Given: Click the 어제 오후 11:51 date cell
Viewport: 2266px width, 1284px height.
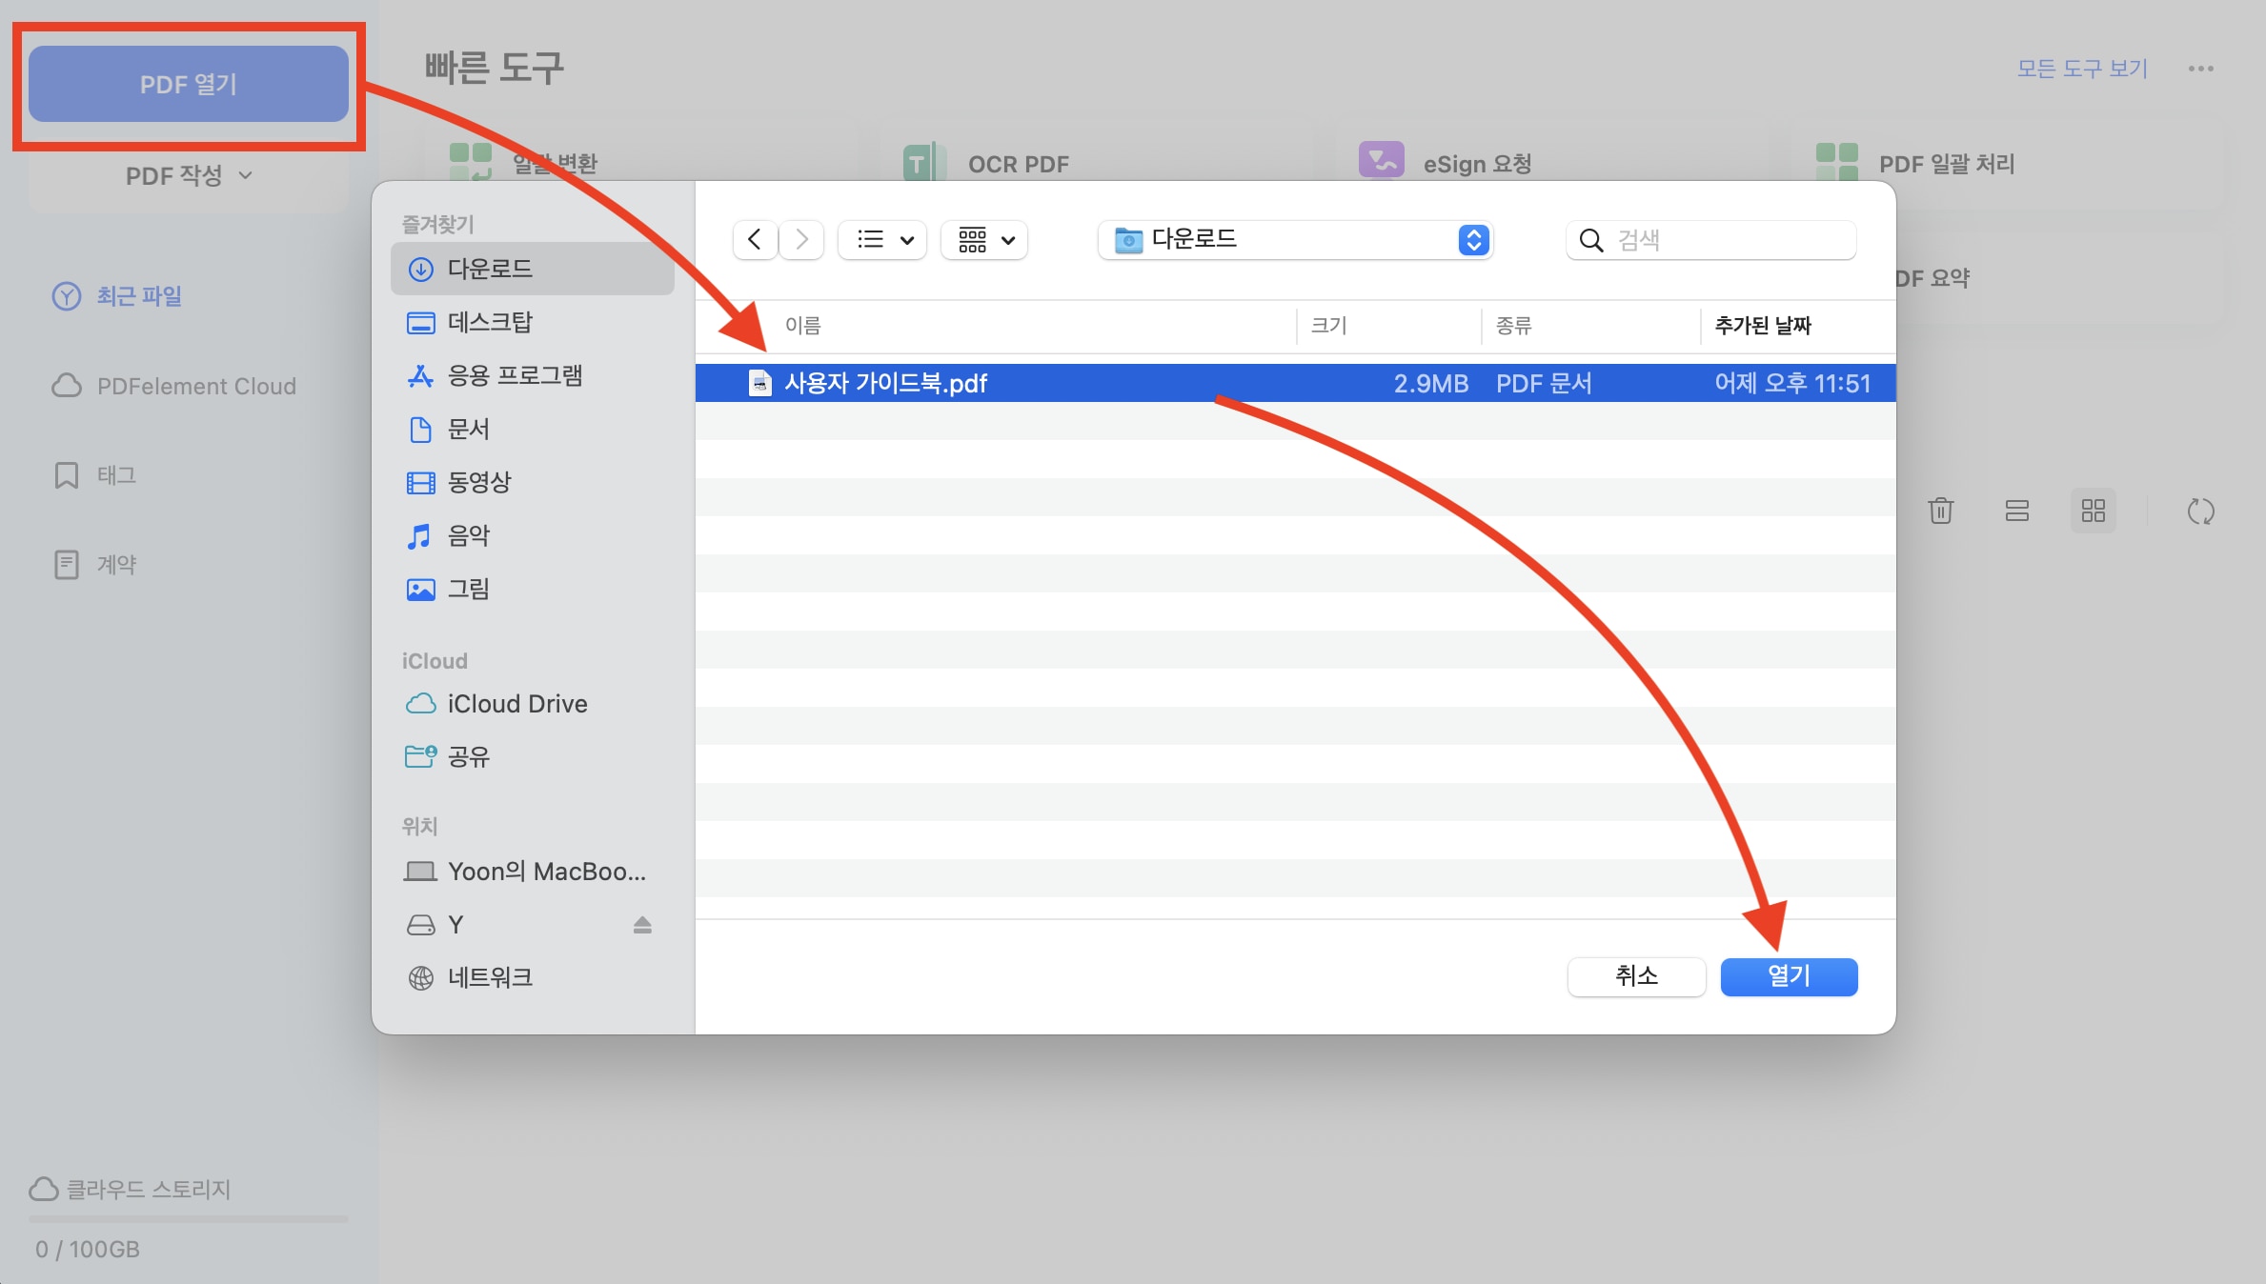Looking at the screenshot, I should (1792, 383).
